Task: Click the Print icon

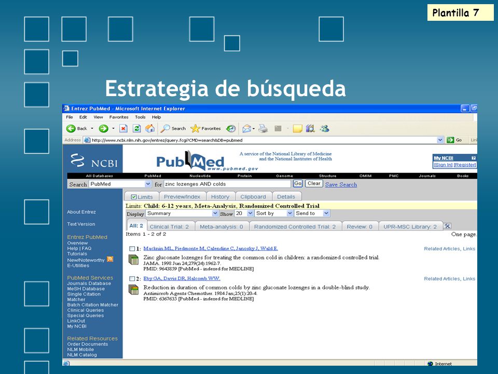Action: coord(263,128)
